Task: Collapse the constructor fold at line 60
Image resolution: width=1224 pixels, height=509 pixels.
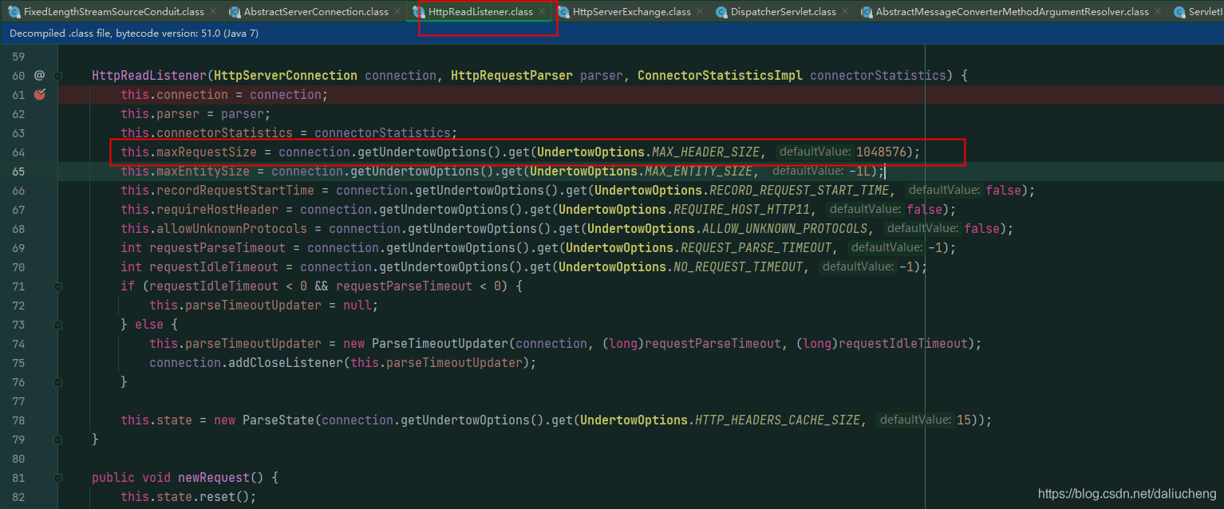Action: pyautogui.click(x=58, y=75)
